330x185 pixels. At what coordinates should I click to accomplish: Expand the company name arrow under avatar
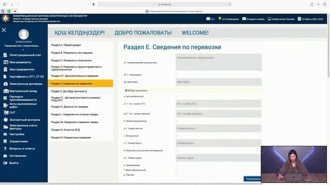pyautogui.click(x=23, y=50)
